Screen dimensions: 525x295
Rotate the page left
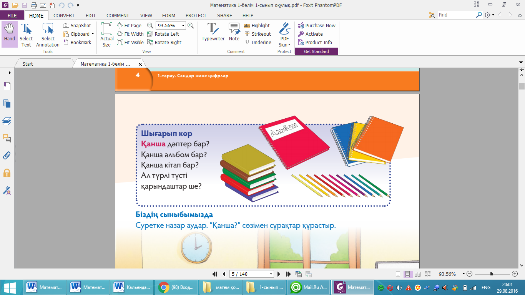point(163,34)
